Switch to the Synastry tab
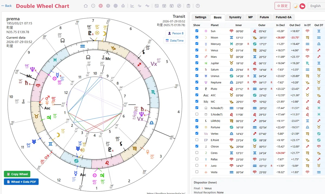The width and height of the screenshot is (325, 194). [x=235, y=17]
